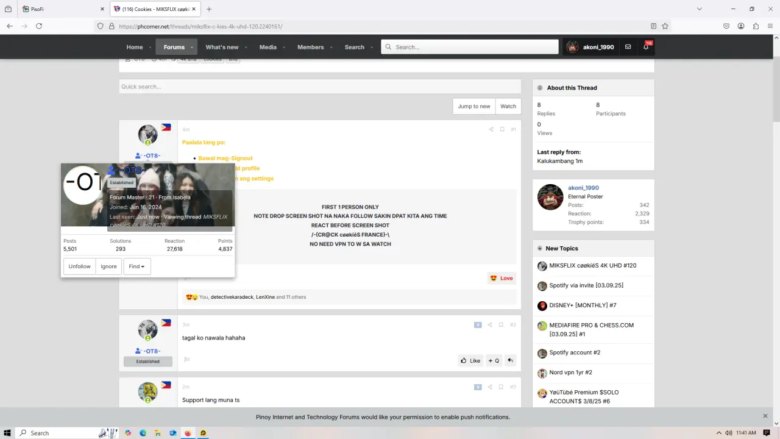Bookmark post #3
Screen dimensions: 780x439
pyautogui.click(x=502, y=387)
